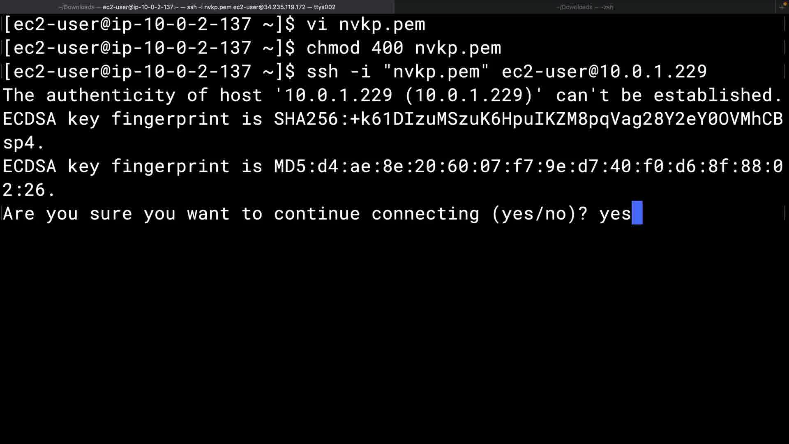Click the SHA256 fingerprint string
The height and width of the screenshot is (444, 789).
(x=528, y=119)
